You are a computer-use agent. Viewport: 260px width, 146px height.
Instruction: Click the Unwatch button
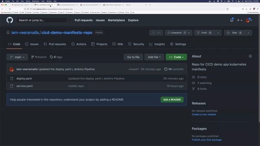point(176,33)
